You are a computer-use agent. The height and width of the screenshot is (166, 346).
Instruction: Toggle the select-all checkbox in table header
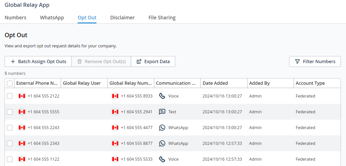point(10,83)
